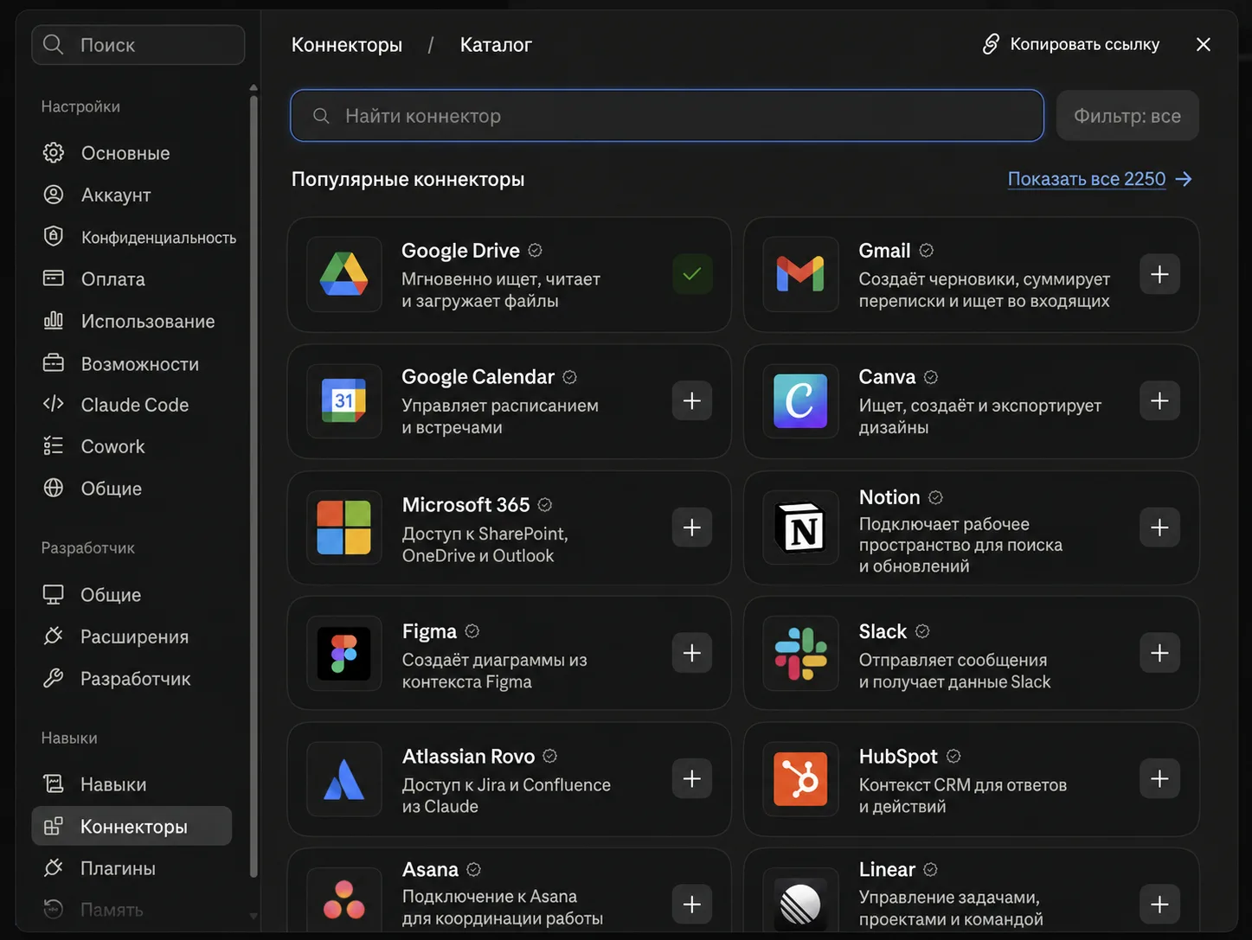The image size is (1252, 940).
Task: Click the Asana logo icon
Action: (x=344, y=899)
